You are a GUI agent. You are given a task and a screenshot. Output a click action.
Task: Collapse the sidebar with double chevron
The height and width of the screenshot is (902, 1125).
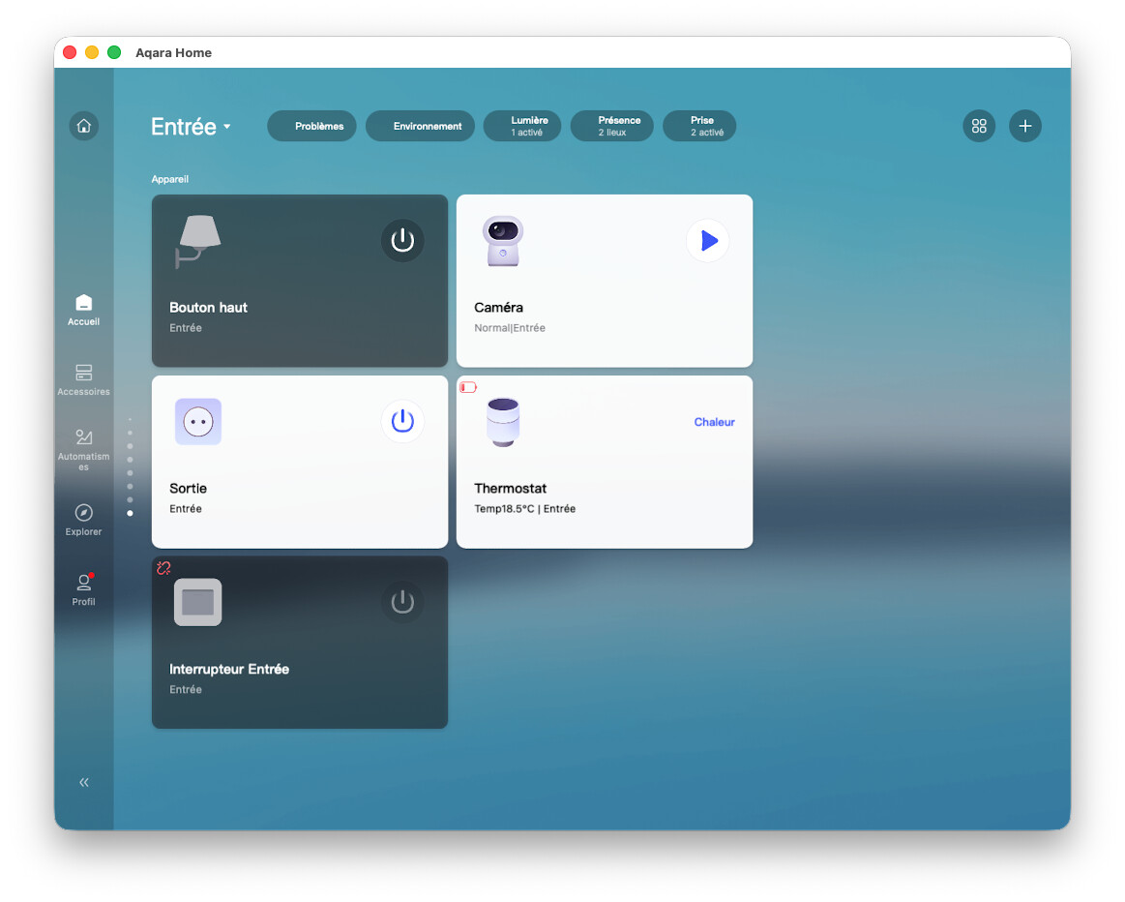(x=84, y=782)
